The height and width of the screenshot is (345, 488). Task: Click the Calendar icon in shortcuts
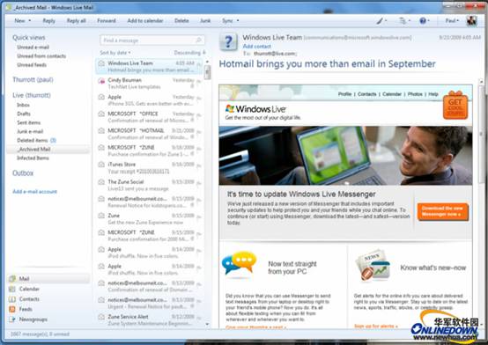pos(12,289)
